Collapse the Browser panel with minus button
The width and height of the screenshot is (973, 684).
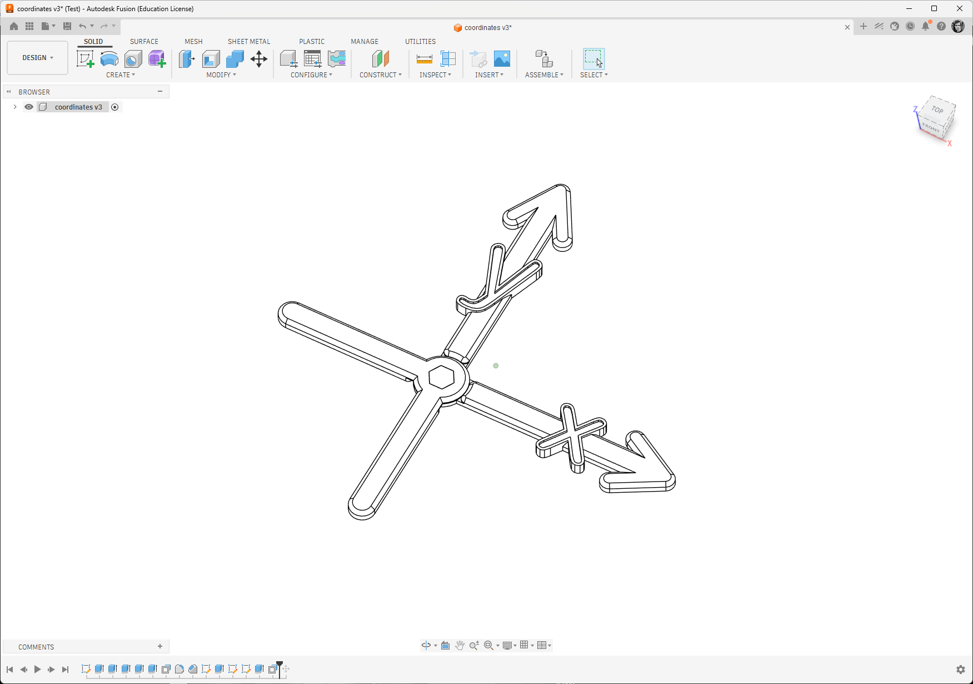[x=160, y=91]
